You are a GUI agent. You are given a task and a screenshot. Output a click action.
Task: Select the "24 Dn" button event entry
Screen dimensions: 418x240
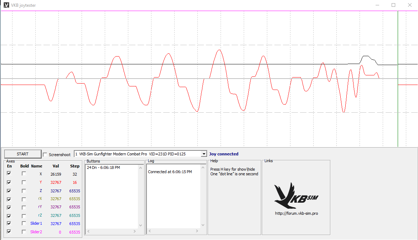pyautogui.click(x=103, y=167)
